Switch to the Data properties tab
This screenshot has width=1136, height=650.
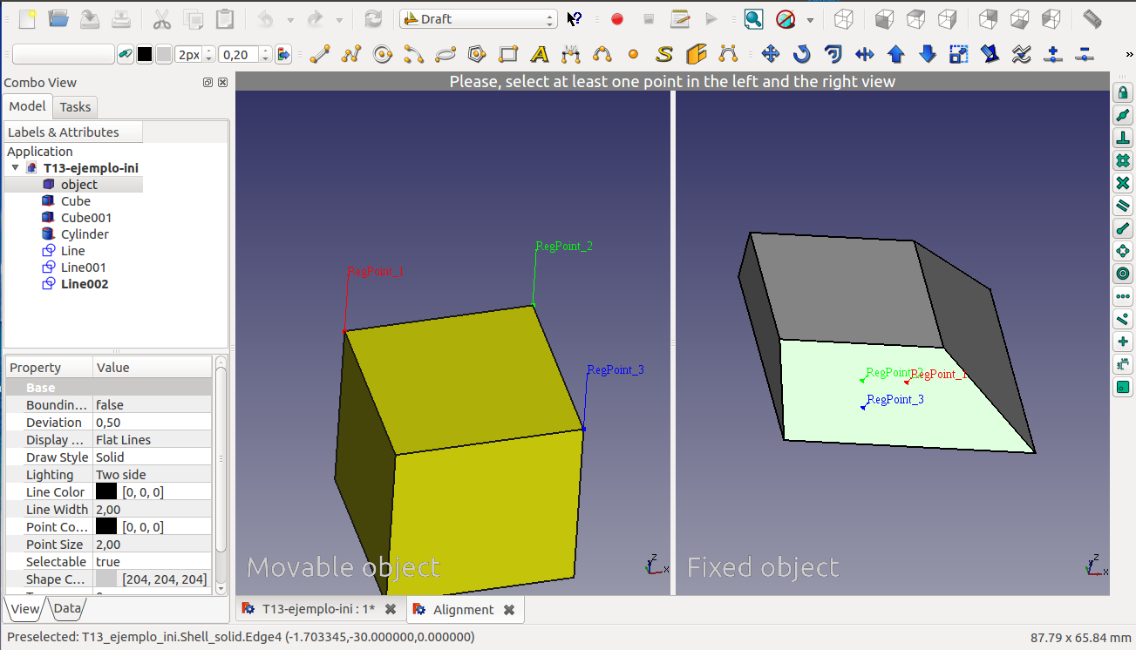(x=68, y=609)
